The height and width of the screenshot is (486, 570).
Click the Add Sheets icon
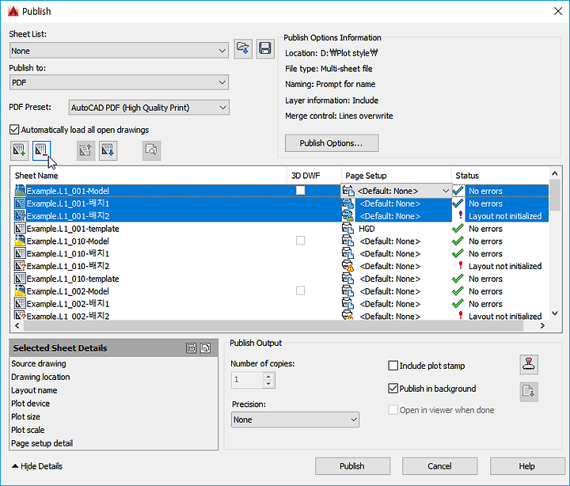[19, 150]
